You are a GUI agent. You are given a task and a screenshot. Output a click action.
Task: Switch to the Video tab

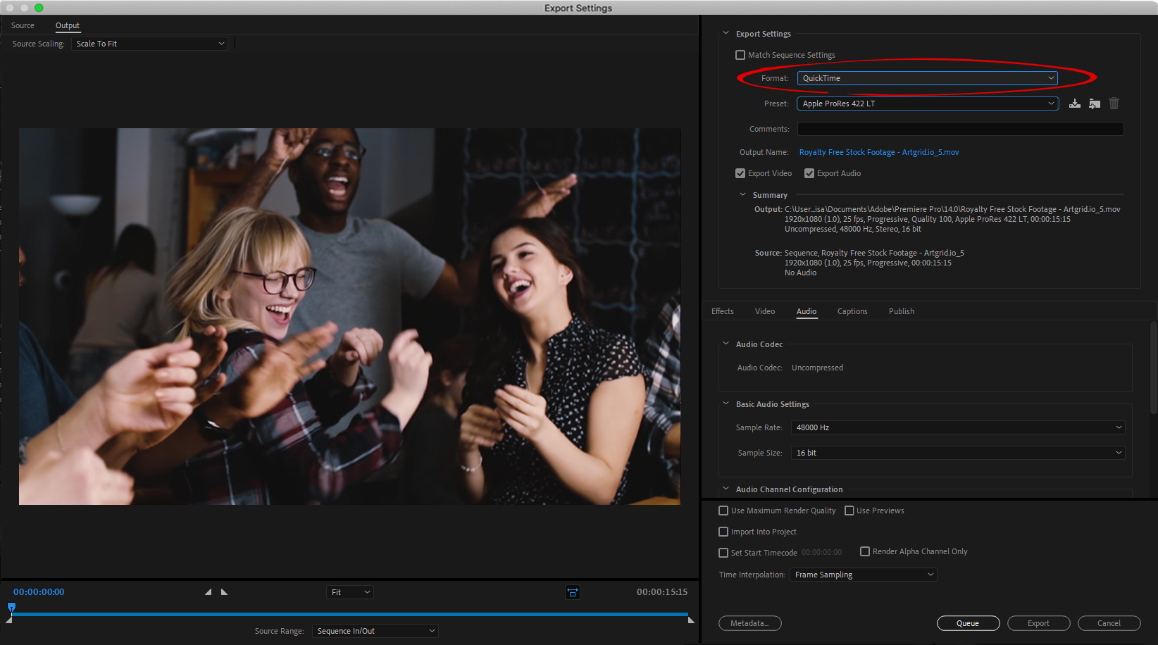point(764,311)
